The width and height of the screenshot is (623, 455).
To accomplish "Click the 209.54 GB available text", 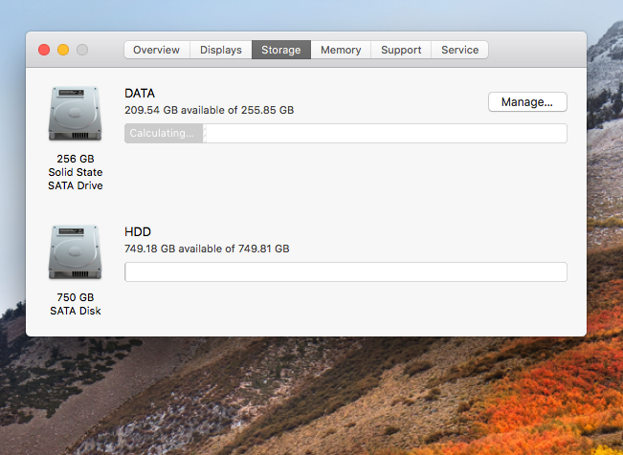I will pos(209,110).
